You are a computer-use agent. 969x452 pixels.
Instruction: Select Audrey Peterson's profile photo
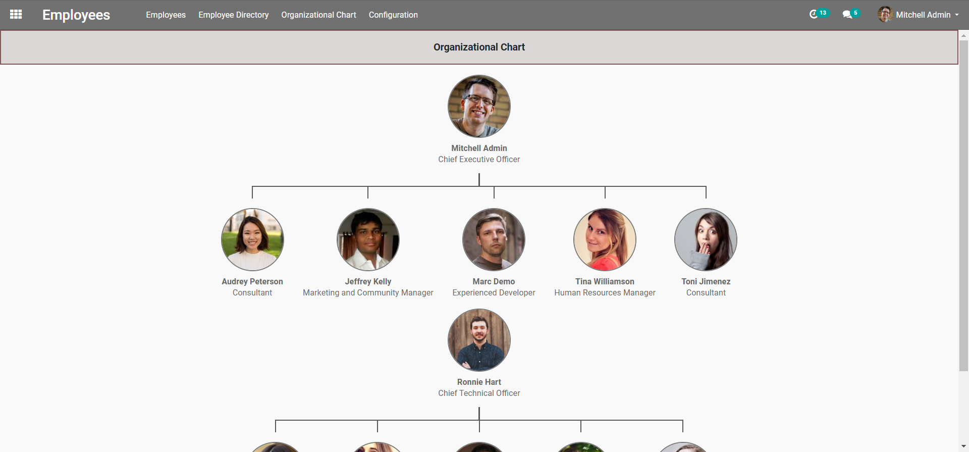[x=252, y=240]
